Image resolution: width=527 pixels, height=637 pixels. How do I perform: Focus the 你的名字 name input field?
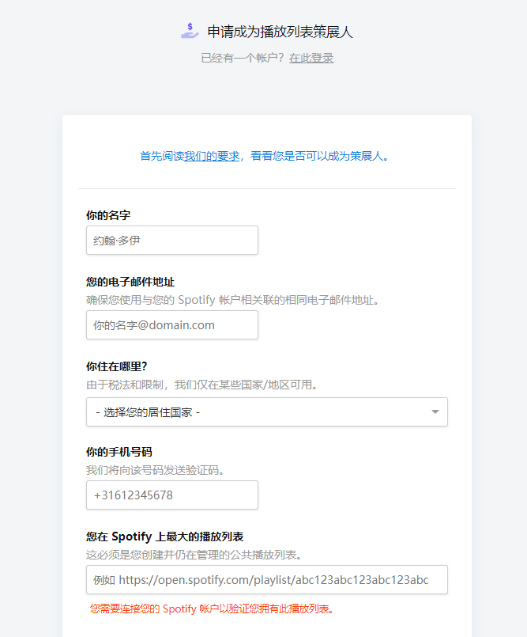(x=171, y=241)
